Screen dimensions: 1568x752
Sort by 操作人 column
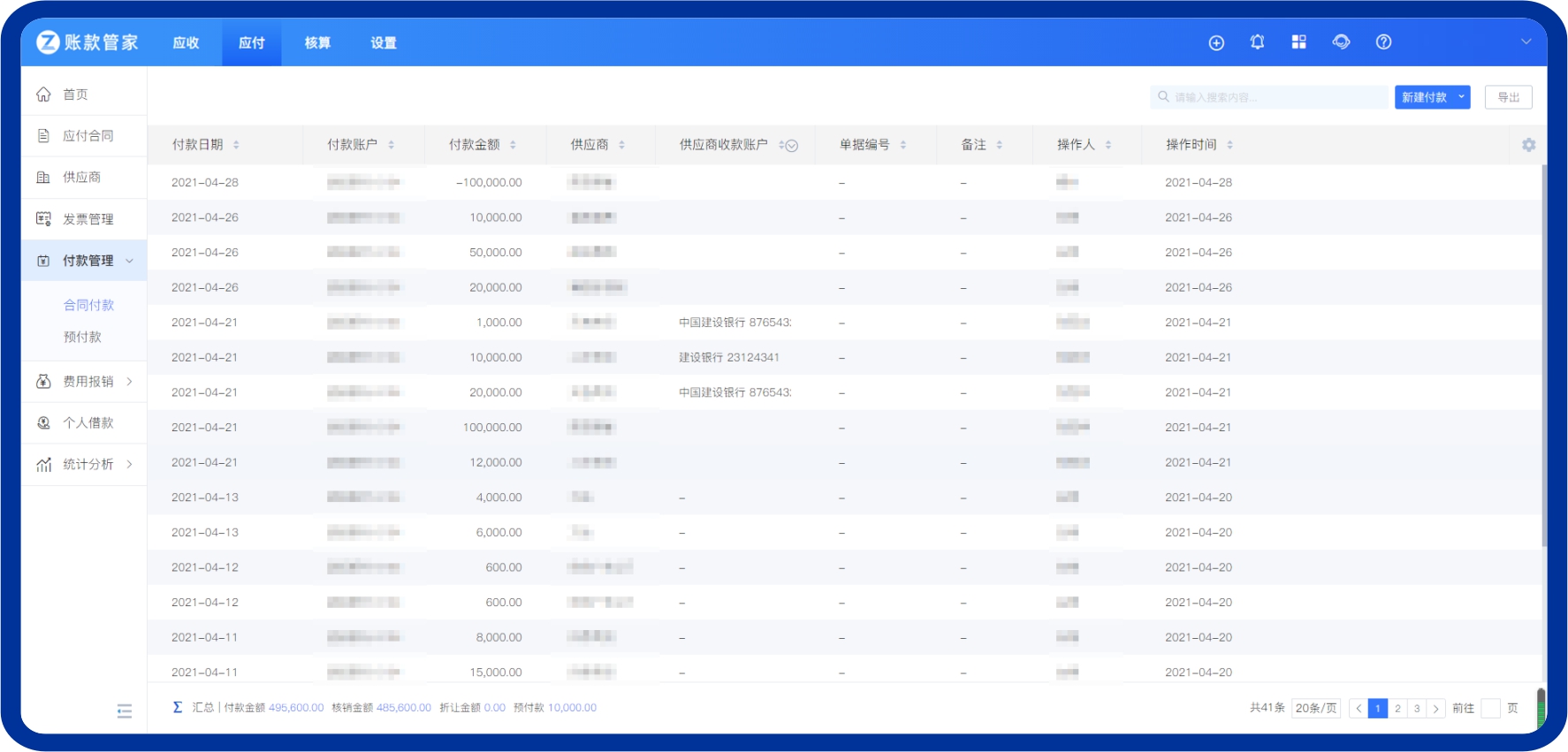click(x=1108, y=145)
